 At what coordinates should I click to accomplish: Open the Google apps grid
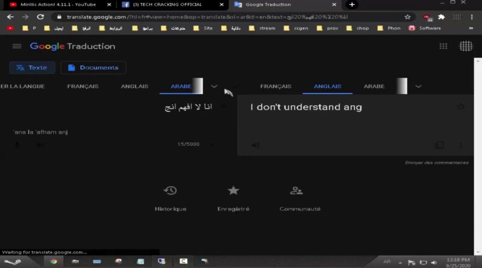443,46
